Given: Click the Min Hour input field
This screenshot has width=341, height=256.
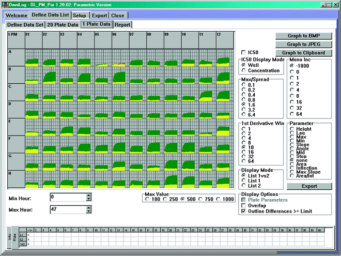Looking at the screenshot, I should coord(68,197).
